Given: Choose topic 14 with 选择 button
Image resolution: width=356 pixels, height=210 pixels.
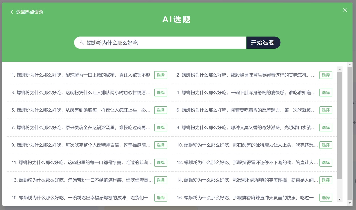Looking at the screenshot, I should [326, 180].
